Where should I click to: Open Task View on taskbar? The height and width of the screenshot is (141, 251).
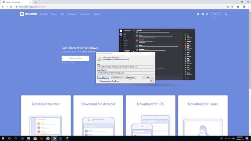pos(16,138)
